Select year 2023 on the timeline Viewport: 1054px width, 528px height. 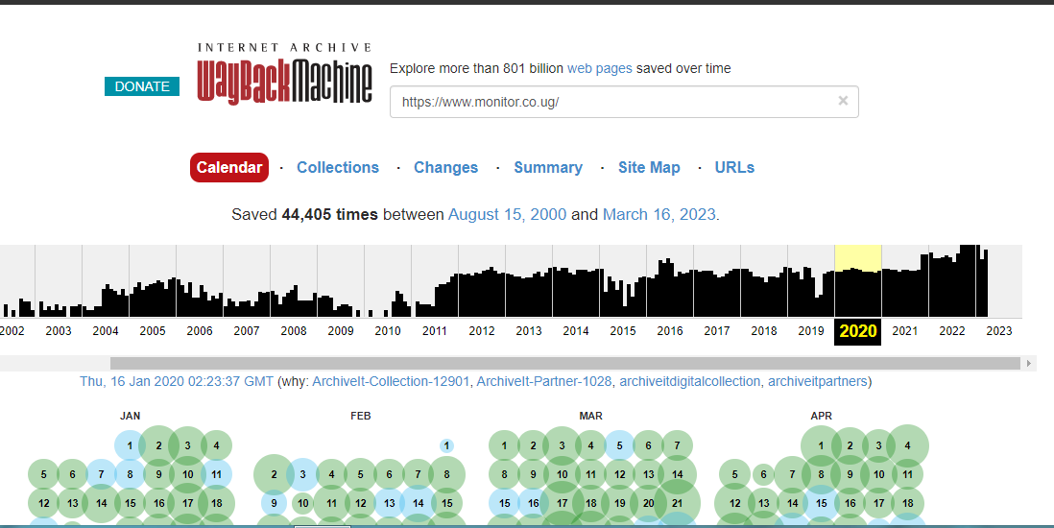pyautogui.click(x=999, y=331)
